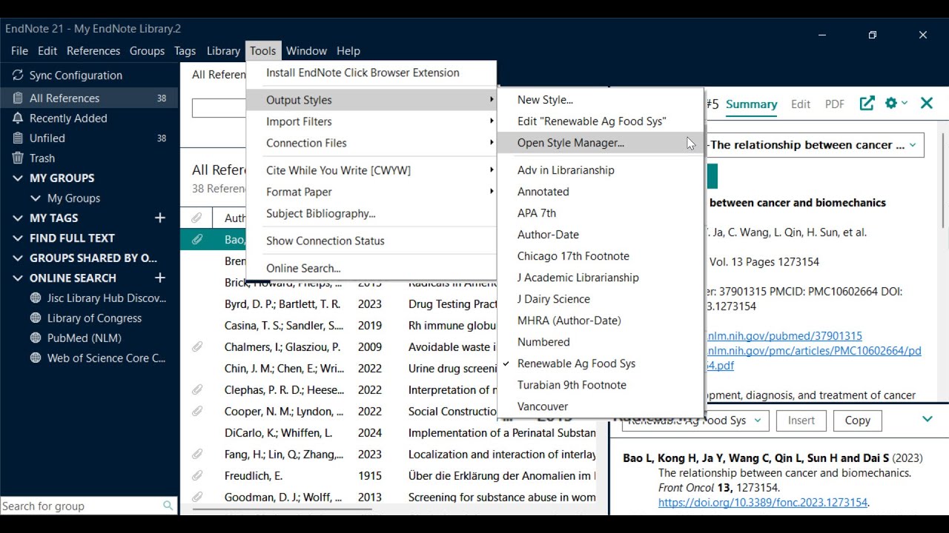Viewport: 949px width, 533px height.
Task: Click the paperclip icon on the Fang row
Action: 196,454
